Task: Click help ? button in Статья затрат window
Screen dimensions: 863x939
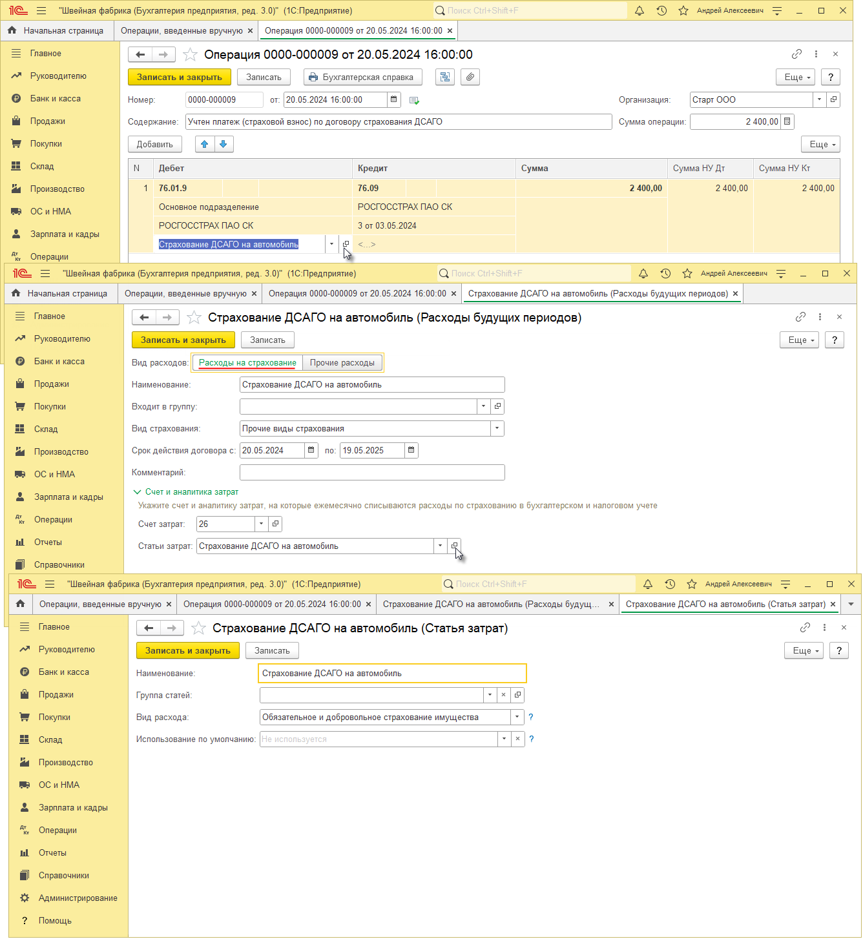Action: [839, 650]
